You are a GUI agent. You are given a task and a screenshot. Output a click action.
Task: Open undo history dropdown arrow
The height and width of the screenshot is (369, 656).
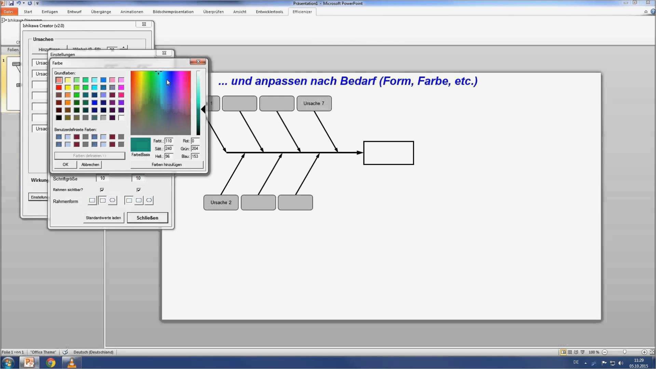pyautogui.click(x=24, y=3)
